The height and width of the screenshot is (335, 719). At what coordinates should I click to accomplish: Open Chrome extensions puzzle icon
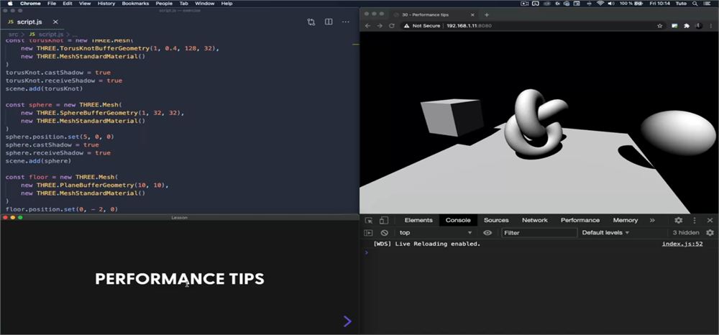click(687, 26)
